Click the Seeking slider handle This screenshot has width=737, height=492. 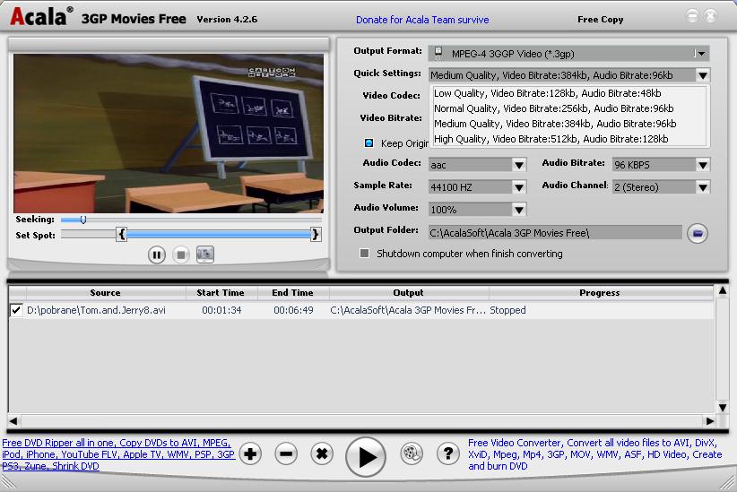[82, 220]
